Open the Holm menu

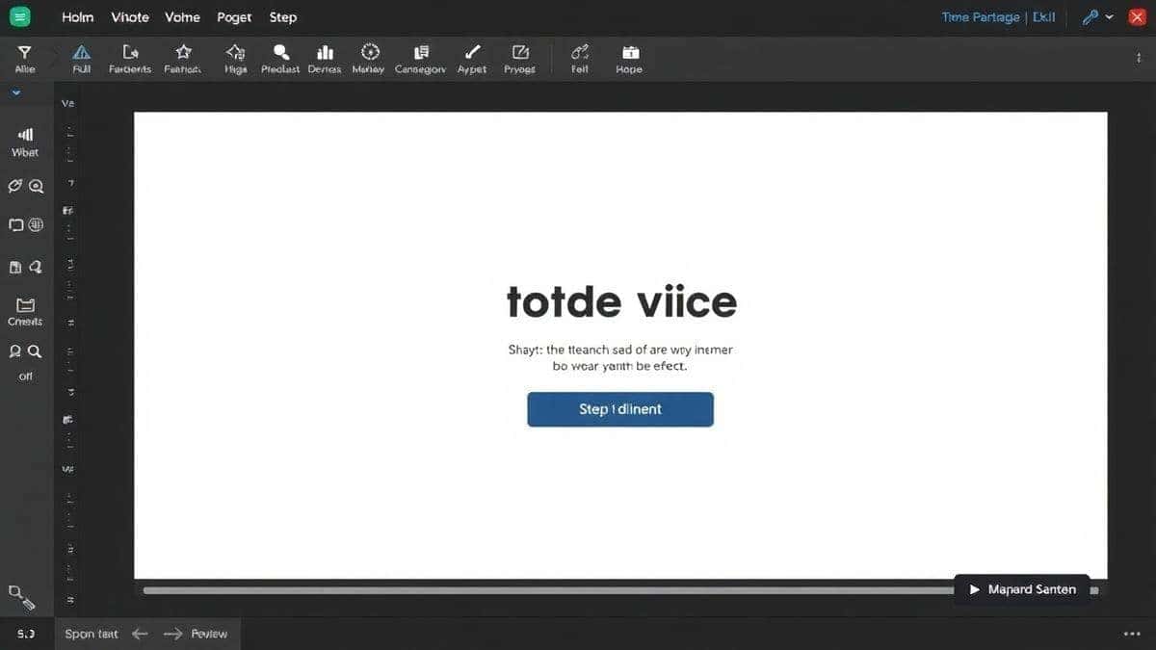click(x=77, y=16)
